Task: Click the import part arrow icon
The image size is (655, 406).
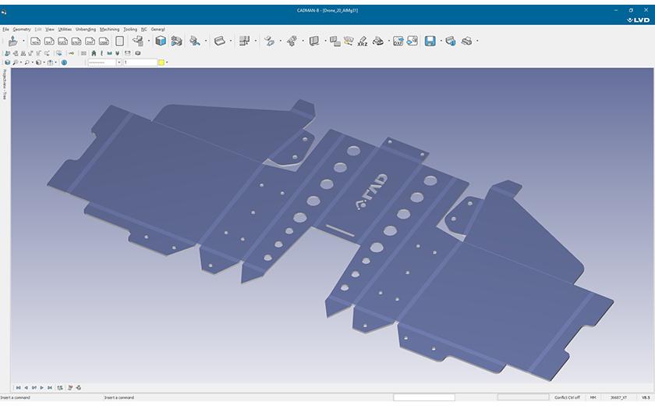Action: point(13,41)
